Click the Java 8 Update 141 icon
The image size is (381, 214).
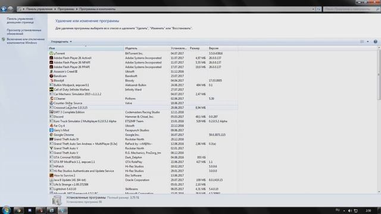click(51, 180)
